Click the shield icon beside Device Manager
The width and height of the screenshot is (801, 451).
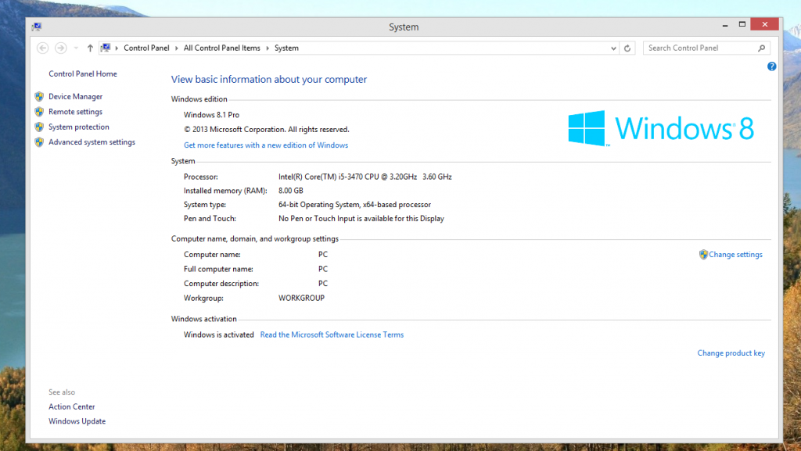39,96
